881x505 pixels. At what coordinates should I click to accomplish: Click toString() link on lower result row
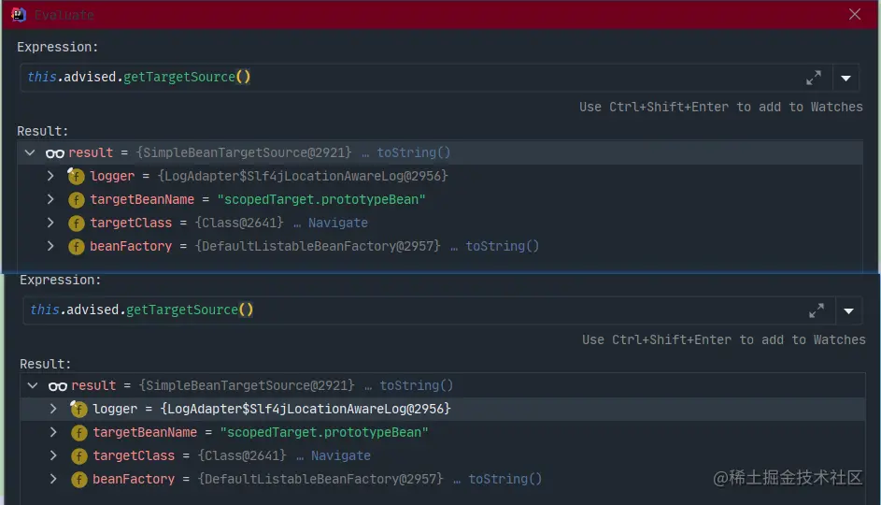[417, 385]
